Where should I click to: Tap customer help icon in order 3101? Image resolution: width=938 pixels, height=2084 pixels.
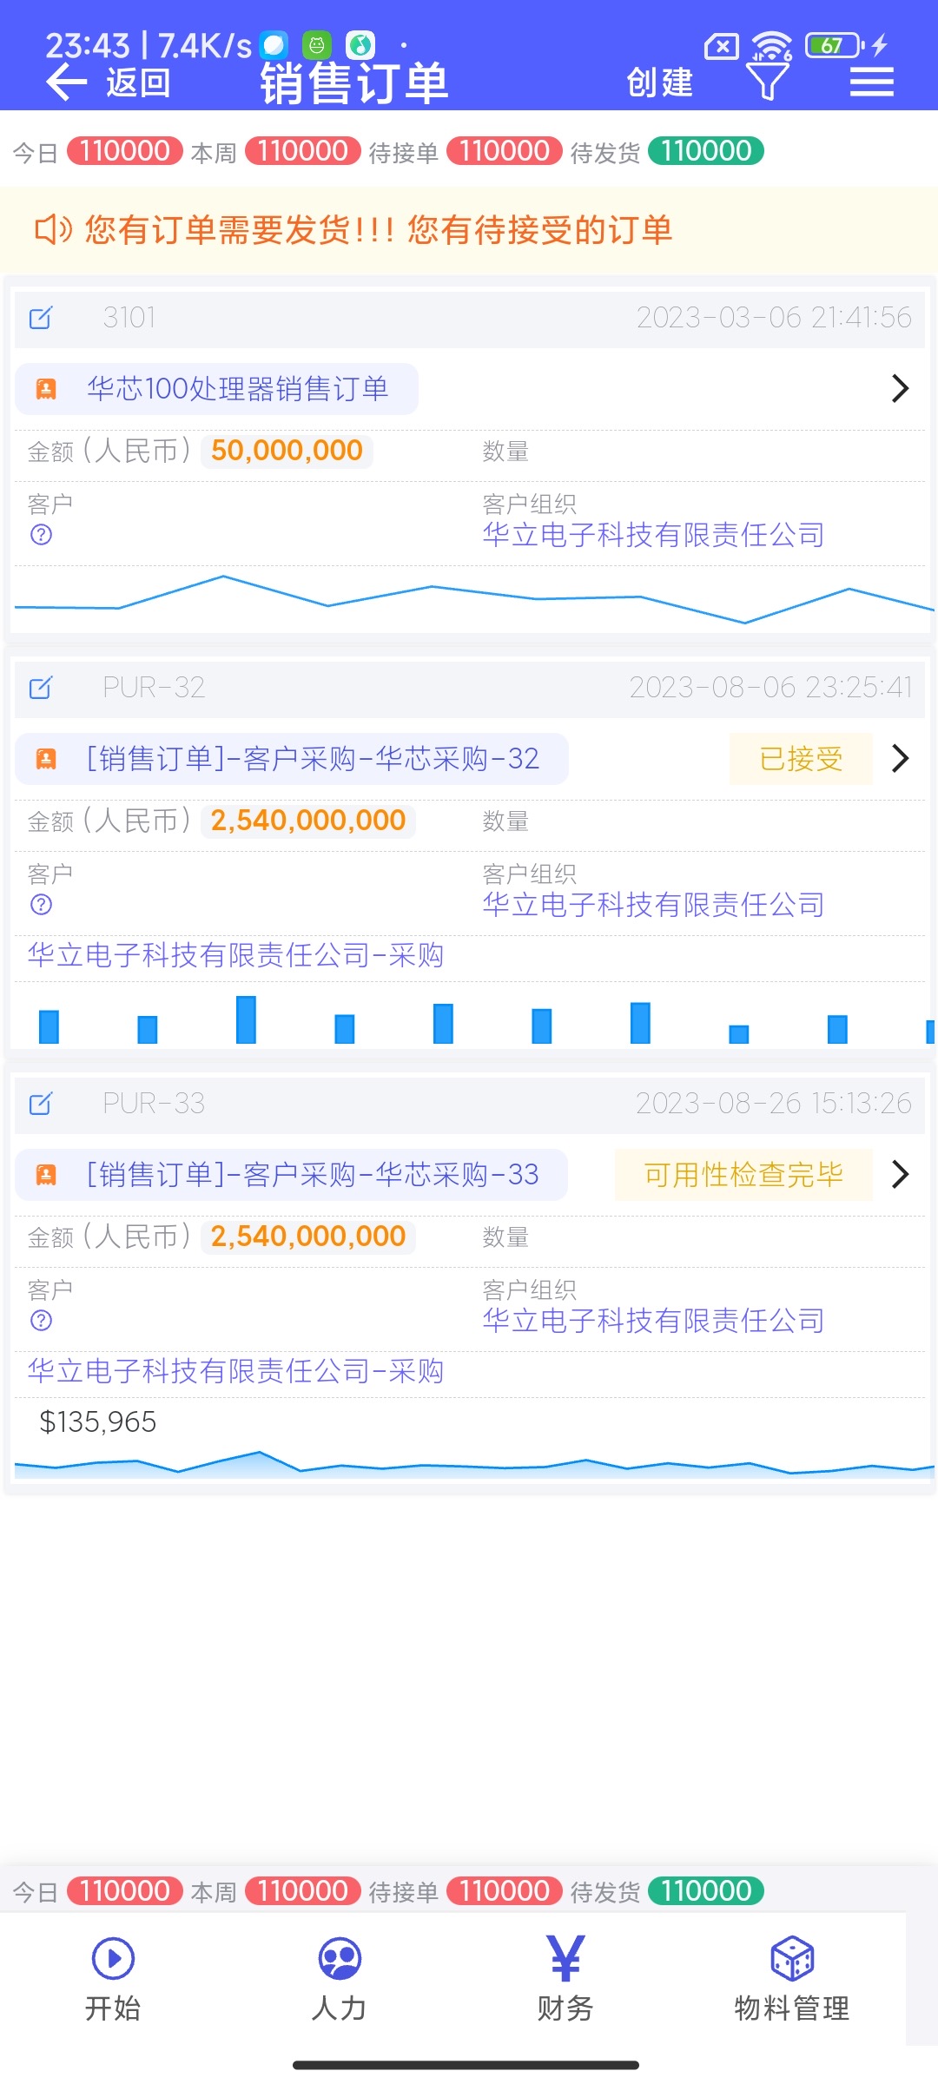coord(41,535)
